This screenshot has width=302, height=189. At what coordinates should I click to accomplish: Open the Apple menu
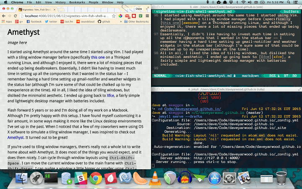[5, 3]
